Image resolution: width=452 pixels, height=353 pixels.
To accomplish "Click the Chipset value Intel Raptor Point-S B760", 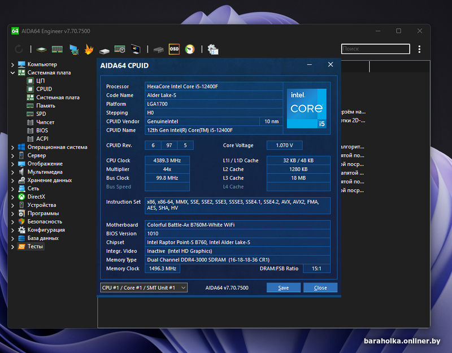I will pos(237,242).
